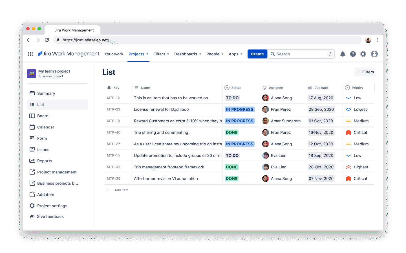Open Business projects b... external link
Screen dimensions: 406x253
[x=58, y=183]
